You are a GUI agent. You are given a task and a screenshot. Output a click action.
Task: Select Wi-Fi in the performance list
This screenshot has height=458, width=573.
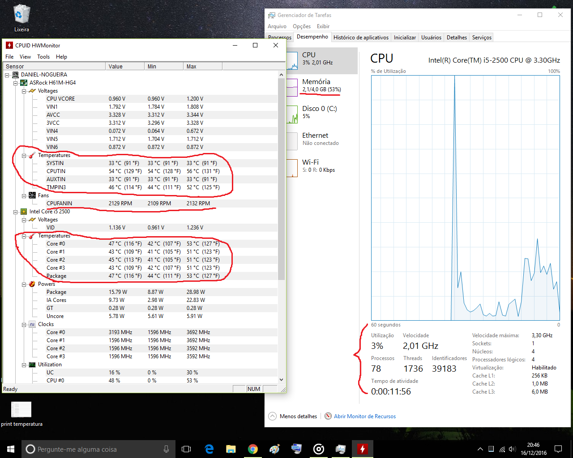322,168
